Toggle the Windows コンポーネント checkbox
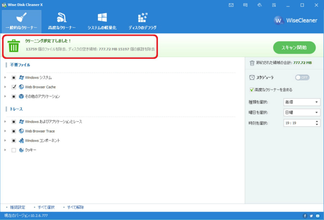This screenshot has width=324, height=220. pos(14,140)
